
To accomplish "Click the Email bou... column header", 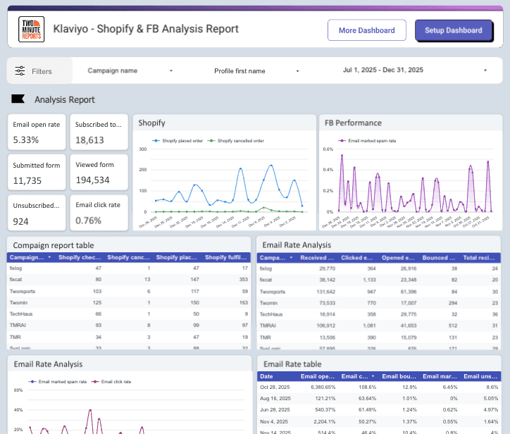I will (399, 376).
